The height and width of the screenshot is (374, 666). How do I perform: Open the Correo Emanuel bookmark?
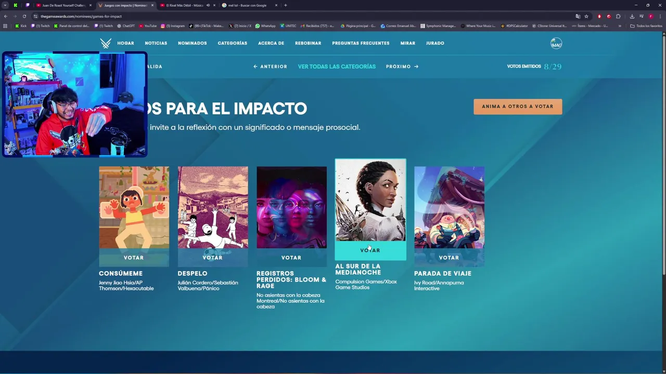point(399,26)
